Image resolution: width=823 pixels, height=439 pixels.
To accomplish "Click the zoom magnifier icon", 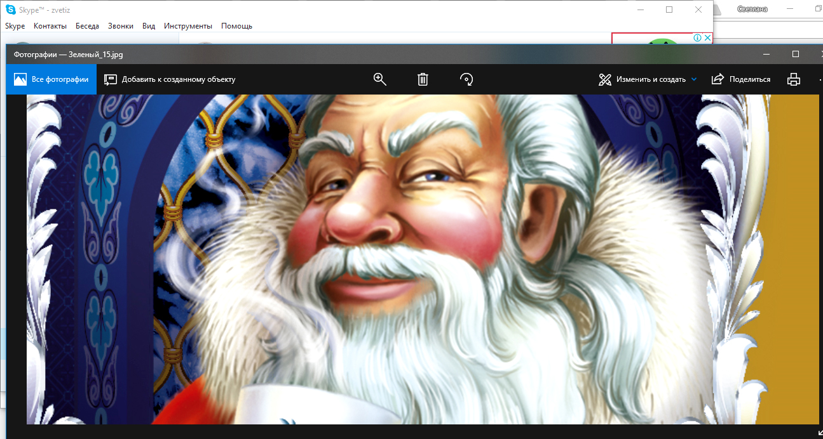I will 380,79.
